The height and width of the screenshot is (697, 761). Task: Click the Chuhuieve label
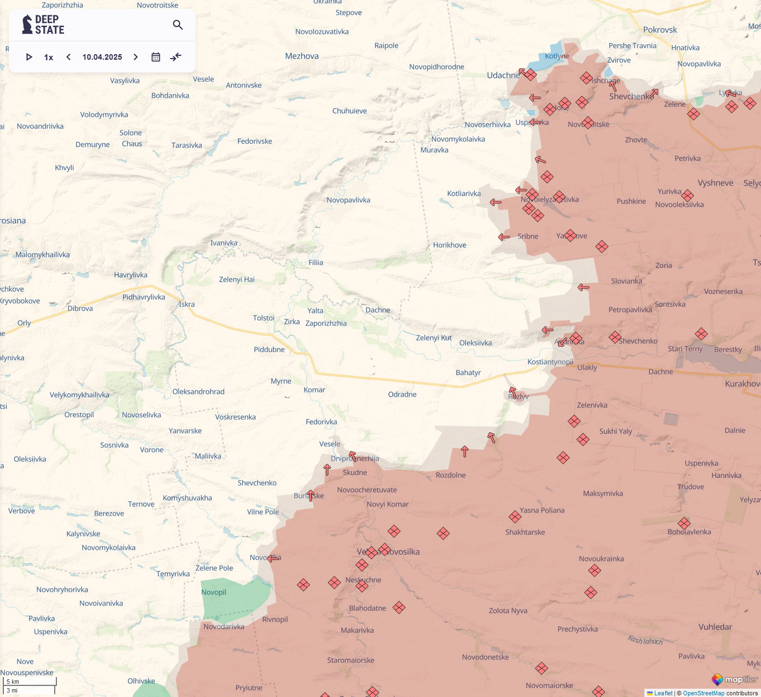pyautogui.click(x=349, y=111)
